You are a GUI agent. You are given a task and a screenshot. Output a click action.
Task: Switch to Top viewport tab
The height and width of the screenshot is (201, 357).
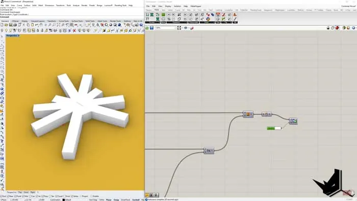click(x=20, y=192)
